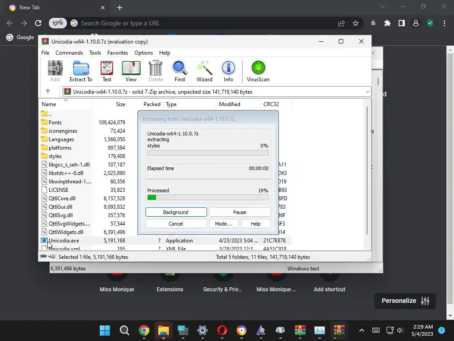Open taskbar Search
Image resolution: width=454 pixels, height=341 pixels.
pyautogui.click(x=125, y=330)
